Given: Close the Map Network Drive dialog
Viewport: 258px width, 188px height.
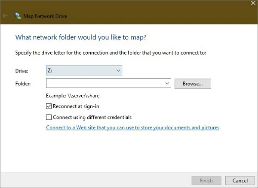Looking at the screenshot, I should 252,3.
